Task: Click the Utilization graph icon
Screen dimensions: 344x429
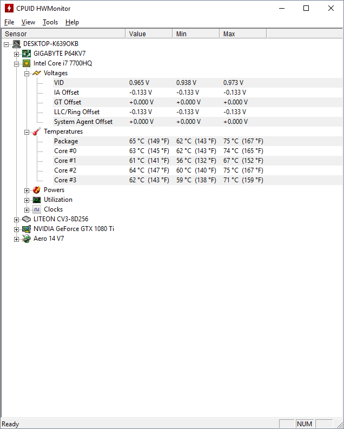Action: (x=37, y=200)
